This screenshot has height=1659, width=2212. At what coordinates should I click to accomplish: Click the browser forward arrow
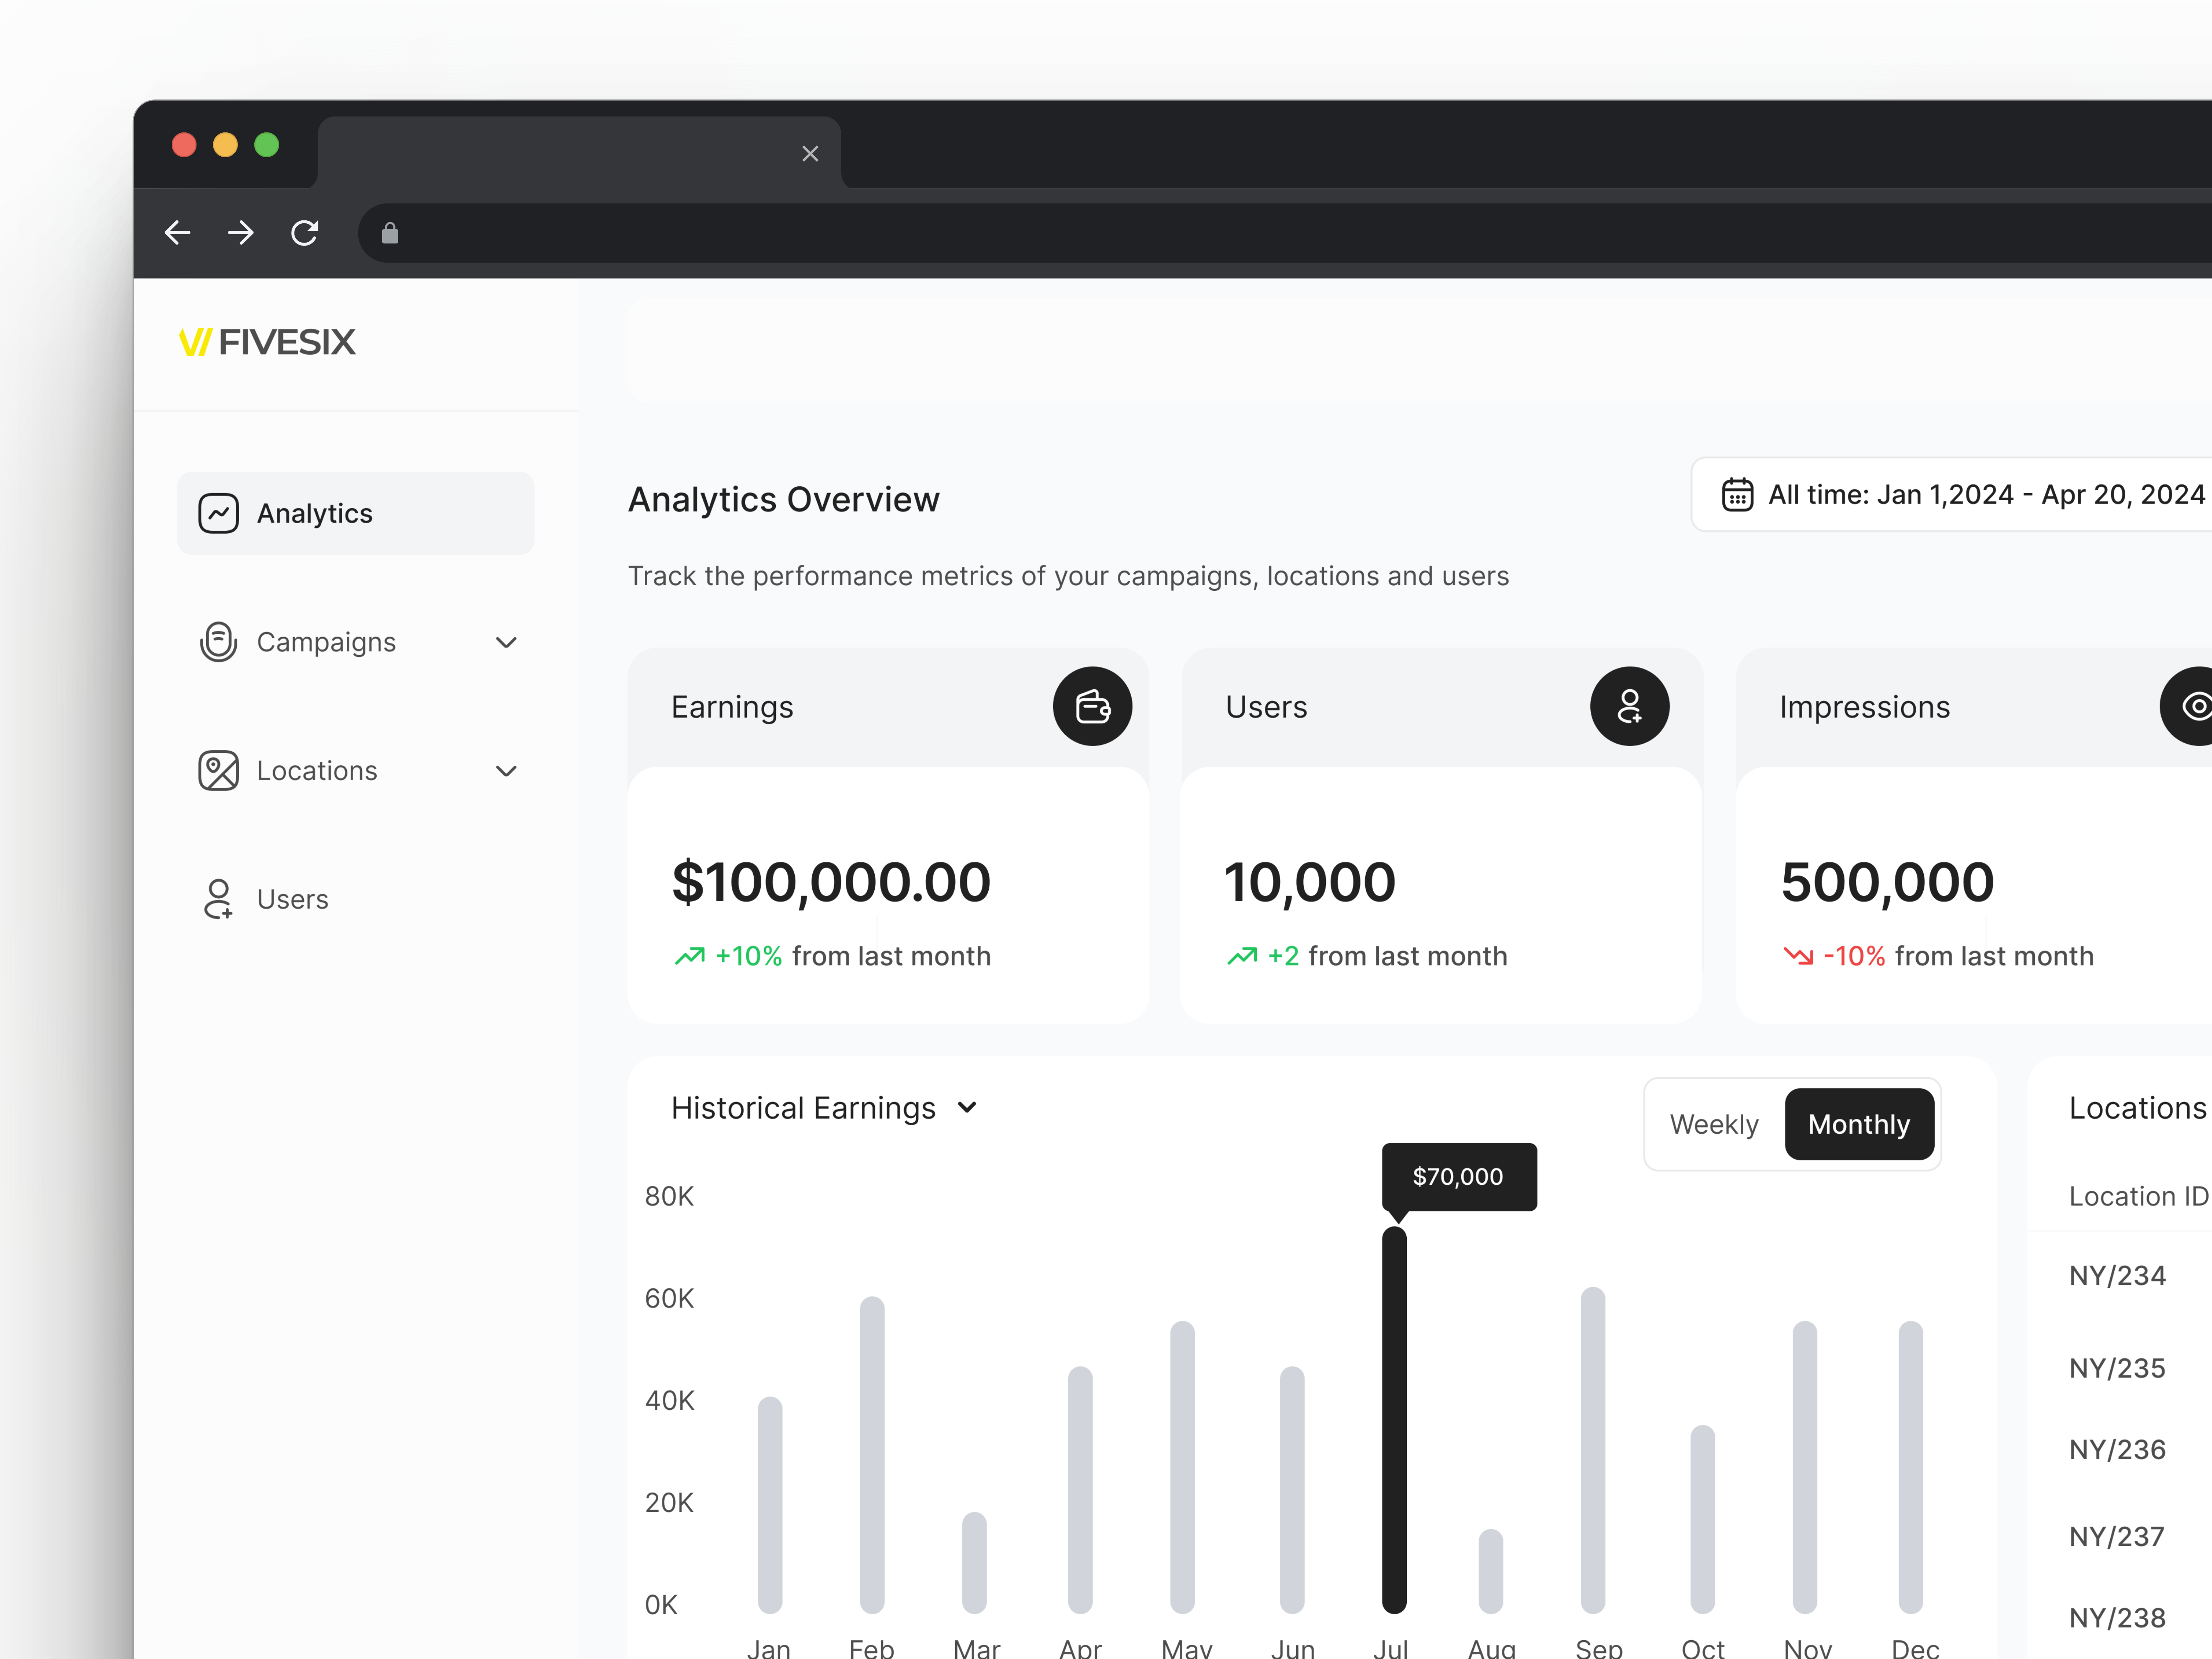coord(241,233)
